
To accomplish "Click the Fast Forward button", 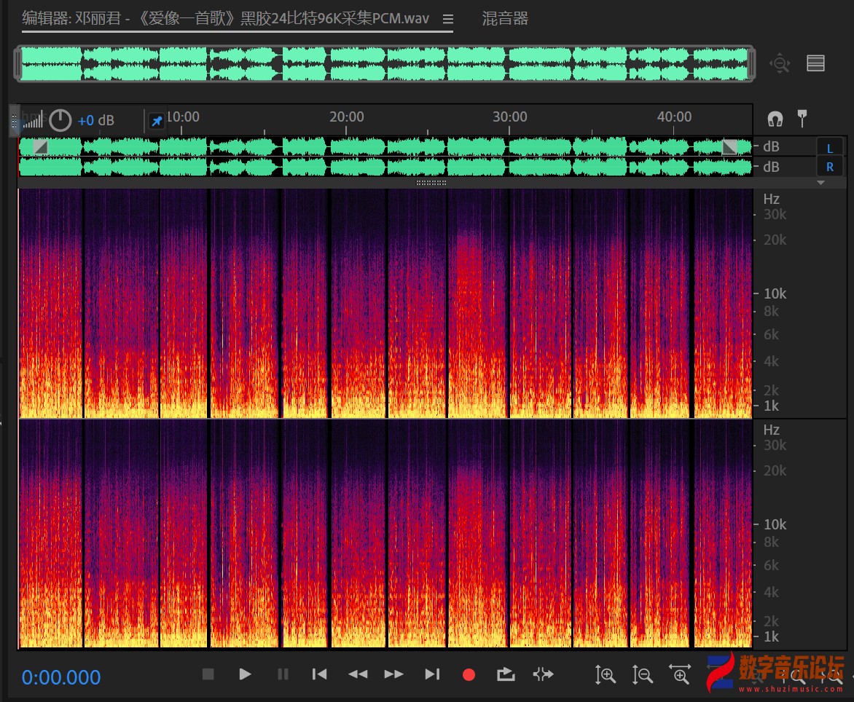I will (x=394, y=674).
